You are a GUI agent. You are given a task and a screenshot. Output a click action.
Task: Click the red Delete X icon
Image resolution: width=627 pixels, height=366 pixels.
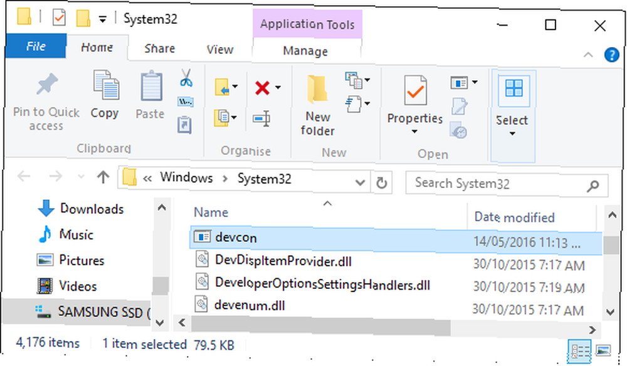[262, 88]
